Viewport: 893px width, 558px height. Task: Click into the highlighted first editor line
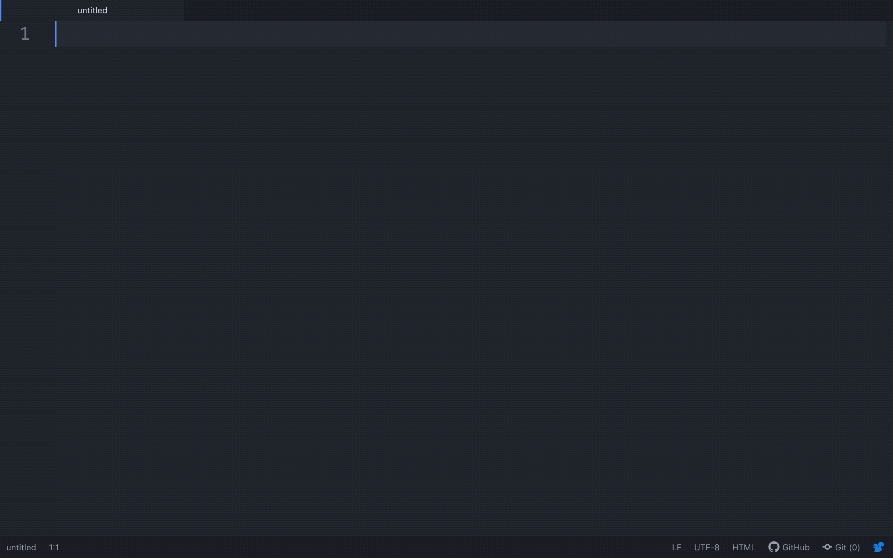coord(471,34)
